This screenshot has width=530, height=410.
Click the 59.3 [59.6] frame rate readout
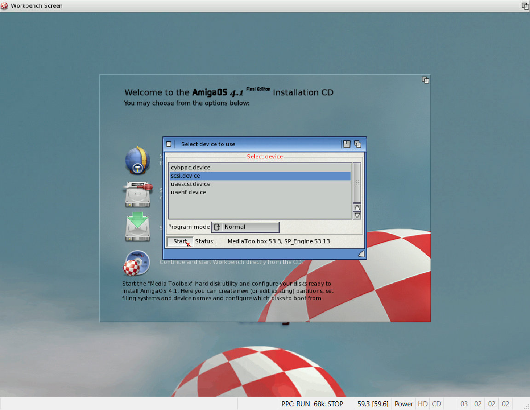point(373,404)
